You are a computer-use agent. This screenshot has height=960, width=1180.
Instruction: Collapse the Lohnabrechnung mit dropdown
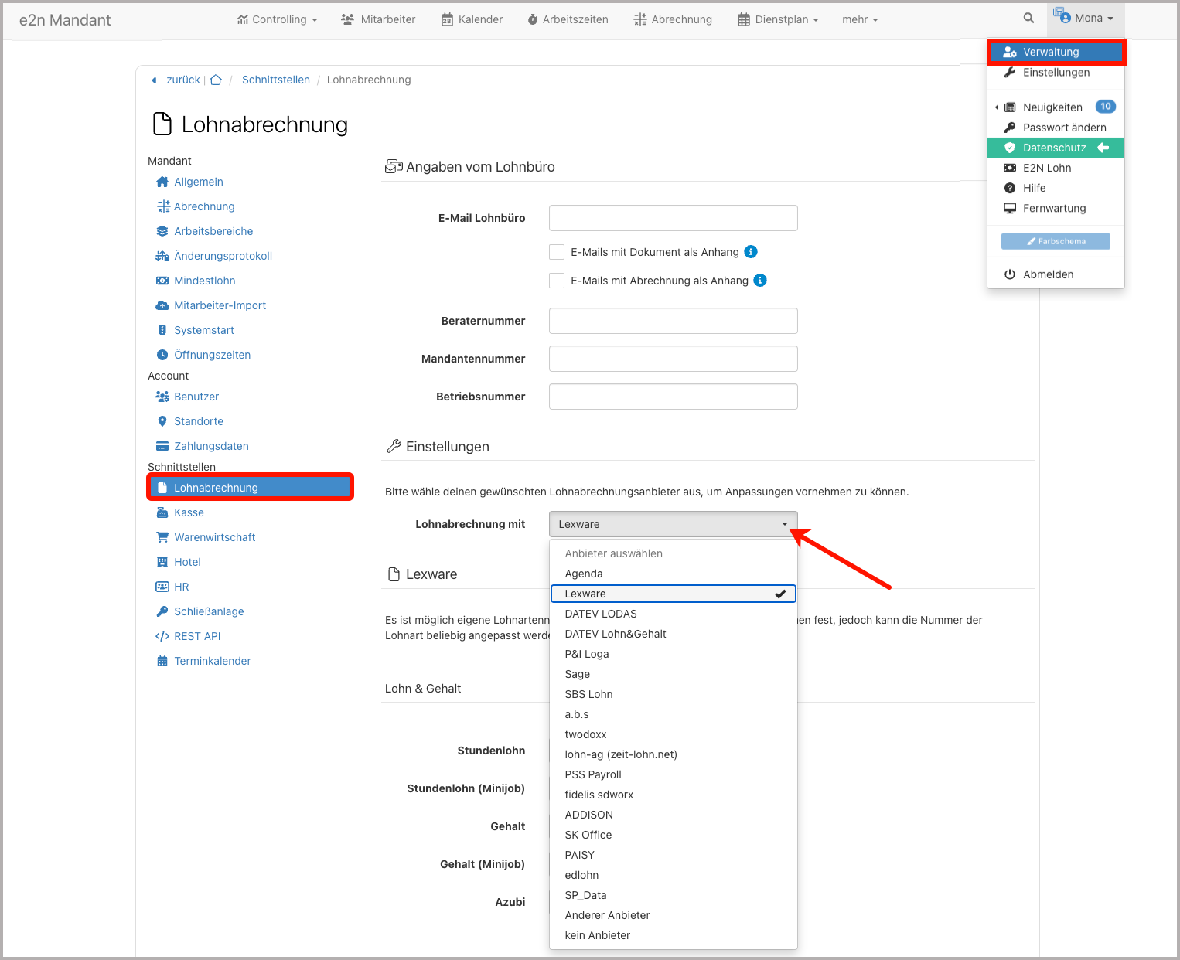click(x=673, y=524)
